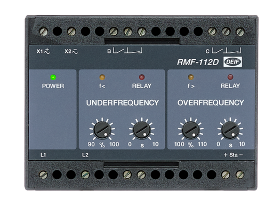Click the 's' unit under overfrequency delay knob

pos(231,145)
